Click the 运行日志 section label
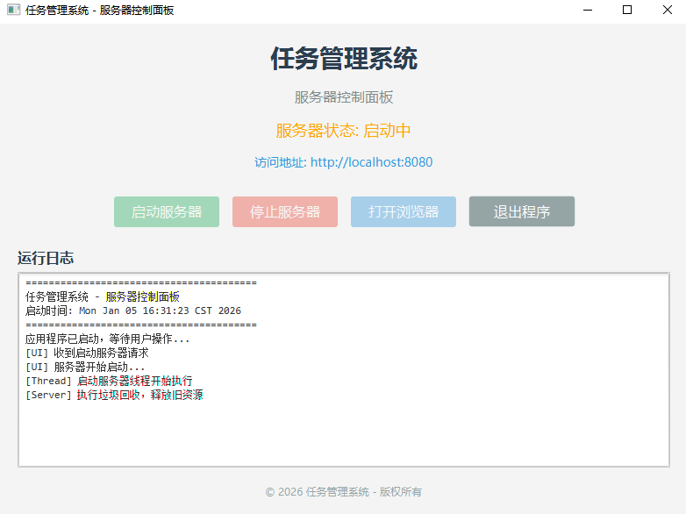The image size is (686, 514). (x=46, y=258)
